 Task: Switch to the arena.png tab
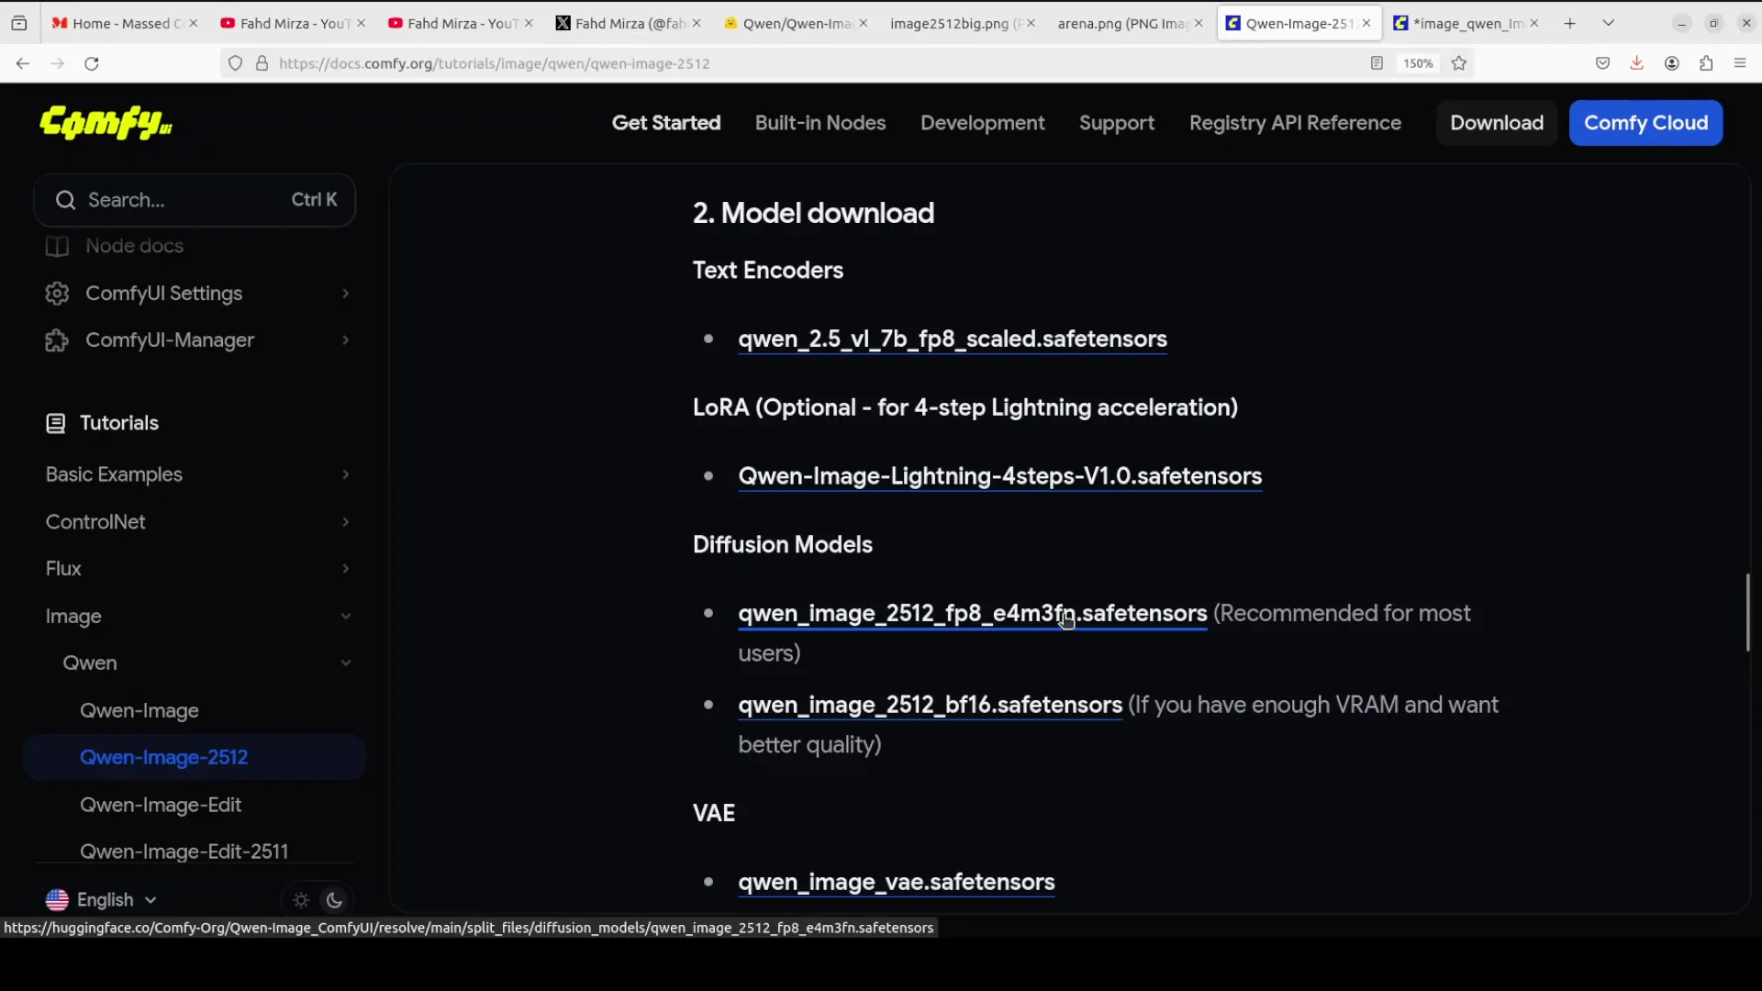click(1118, 23)
